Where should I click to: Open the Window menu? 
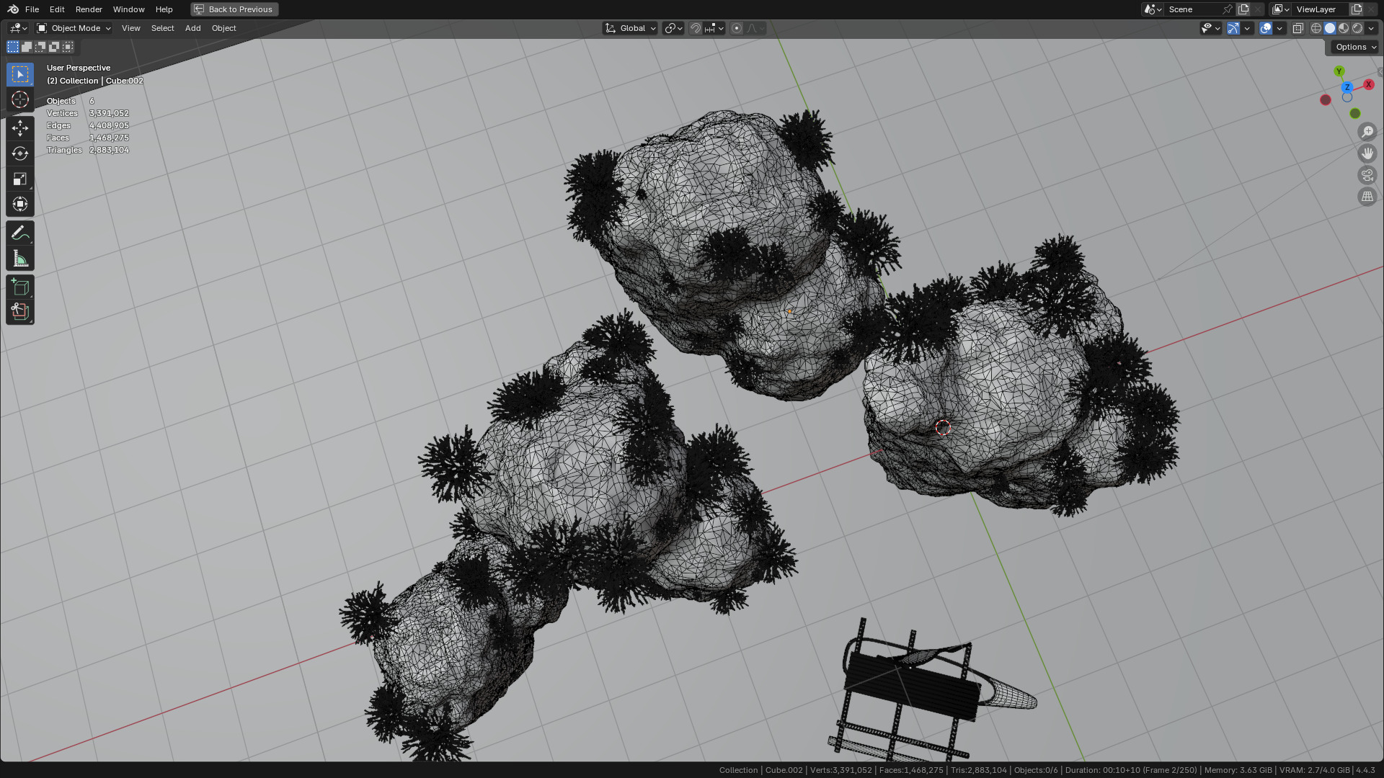pos(129,9)
